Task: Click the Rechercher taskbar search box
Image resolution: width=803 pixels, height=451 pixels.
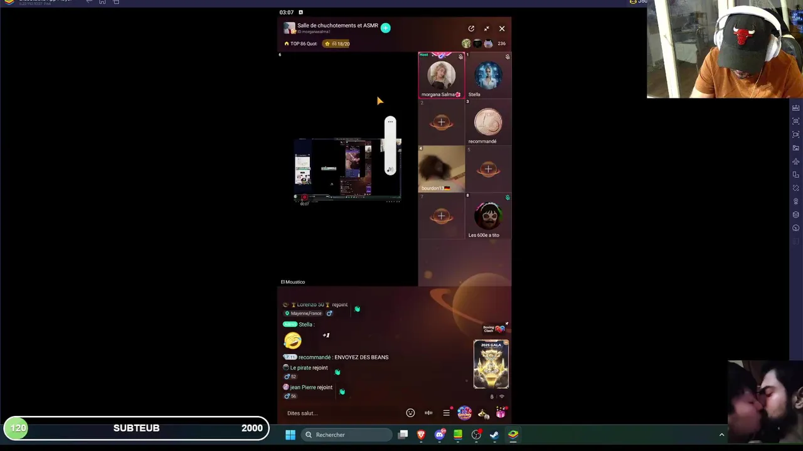Action: [x=346, y=435]
